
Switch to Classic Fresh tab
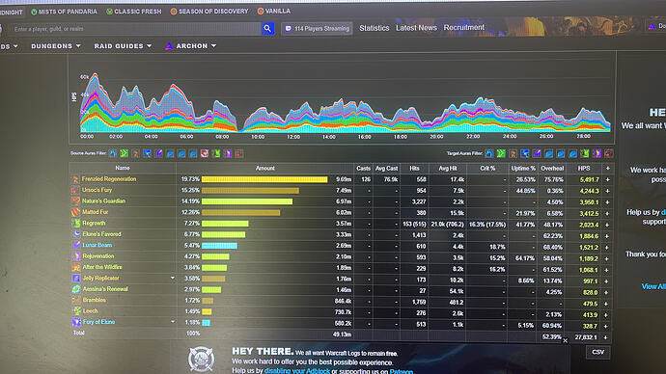point(134,12)
